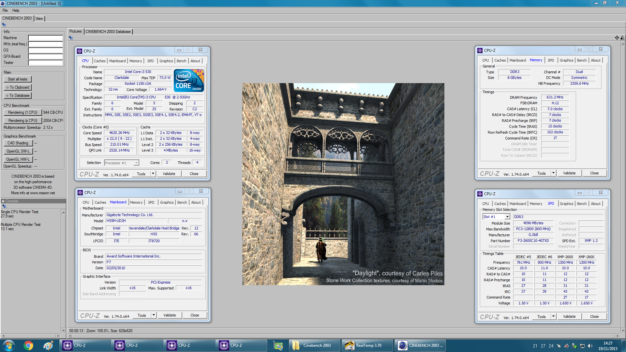Click the console panel vertical scrollbar
Viewport: 626px width, 352px height.
[x=63, y=271]
